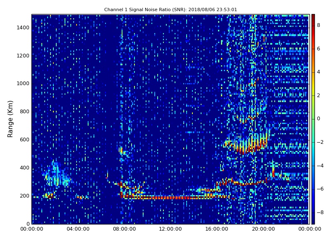
Task: Click the colorbar label 6
Action: point(319,49)
